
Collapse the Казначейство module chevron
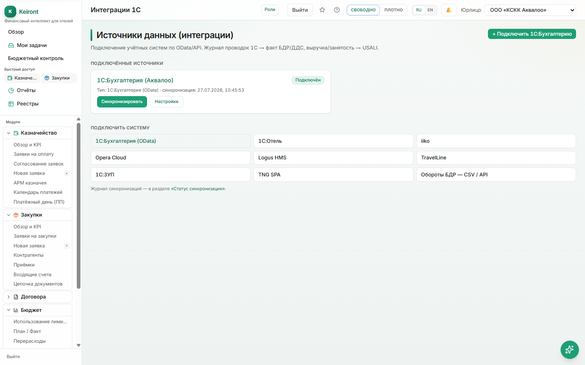click(x=9, y=133)
